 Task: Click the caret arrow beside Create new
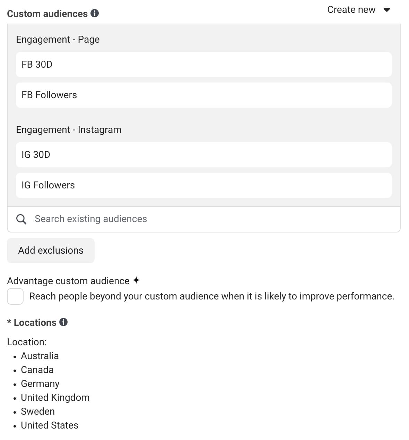(387, 10)
